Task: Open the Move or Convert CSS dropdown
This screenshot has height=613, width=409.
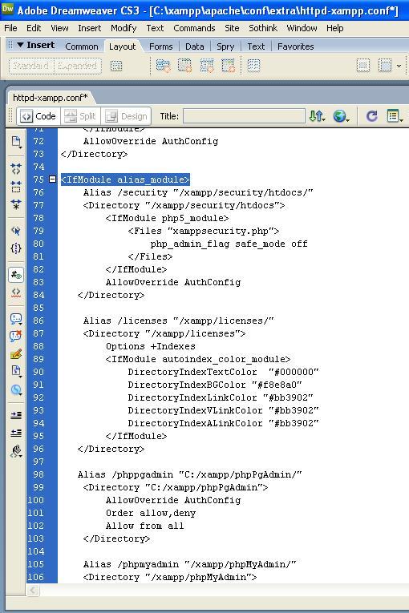Action: (16, 389)
